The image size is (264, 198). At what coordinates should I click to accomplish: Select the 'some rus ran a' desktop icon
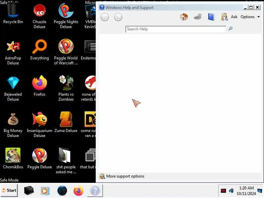point(88,125)
